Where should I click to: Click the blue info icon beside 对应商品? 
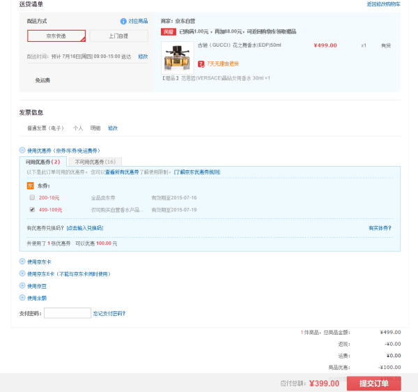[123, 22]
